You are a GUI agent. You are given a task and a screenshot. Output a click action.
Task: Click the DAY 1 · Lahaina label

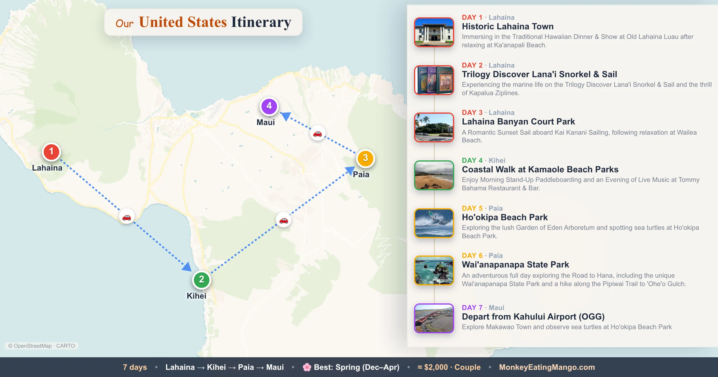point(488,17)
